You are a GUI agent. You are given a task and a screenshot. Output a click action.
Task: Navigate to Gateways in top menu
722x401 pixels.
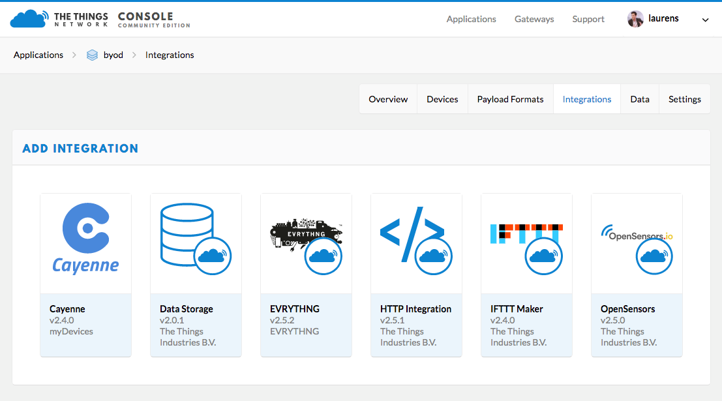click(x=534, y=19)
